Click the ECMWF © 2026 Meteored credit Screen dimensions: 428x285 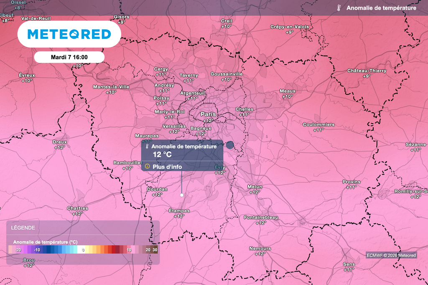[x=391, y=255]
